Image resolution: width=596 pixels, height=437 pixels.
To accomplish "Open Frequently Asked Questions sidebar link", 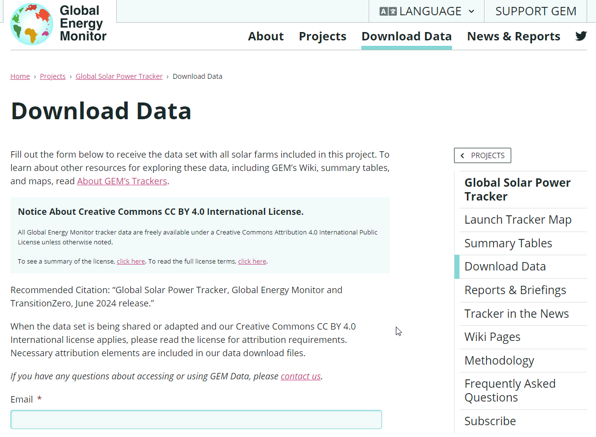I will (510, 391).
